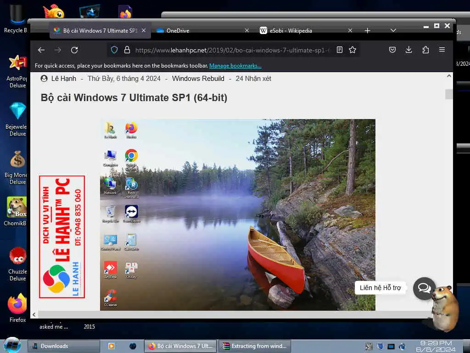Click the Manage bookmarks link
The width and height of the screenshot is (470, 353).
pos(235,66)
